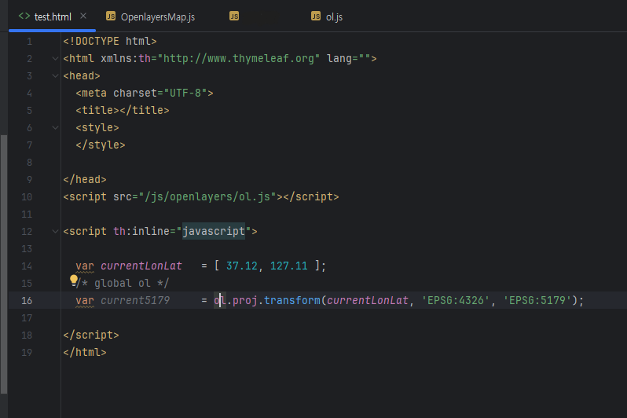627x418 pixels.
Task: Click the editor vertical scrollbar thumb
Action: [4, 264]
